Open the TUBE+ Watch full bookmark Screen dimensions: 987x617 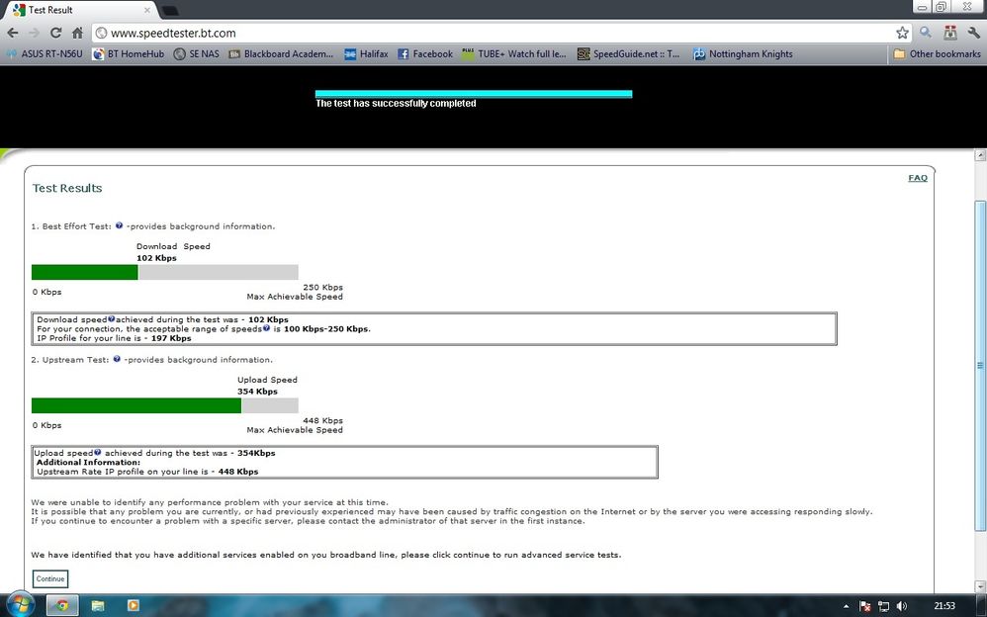point(514,54)
